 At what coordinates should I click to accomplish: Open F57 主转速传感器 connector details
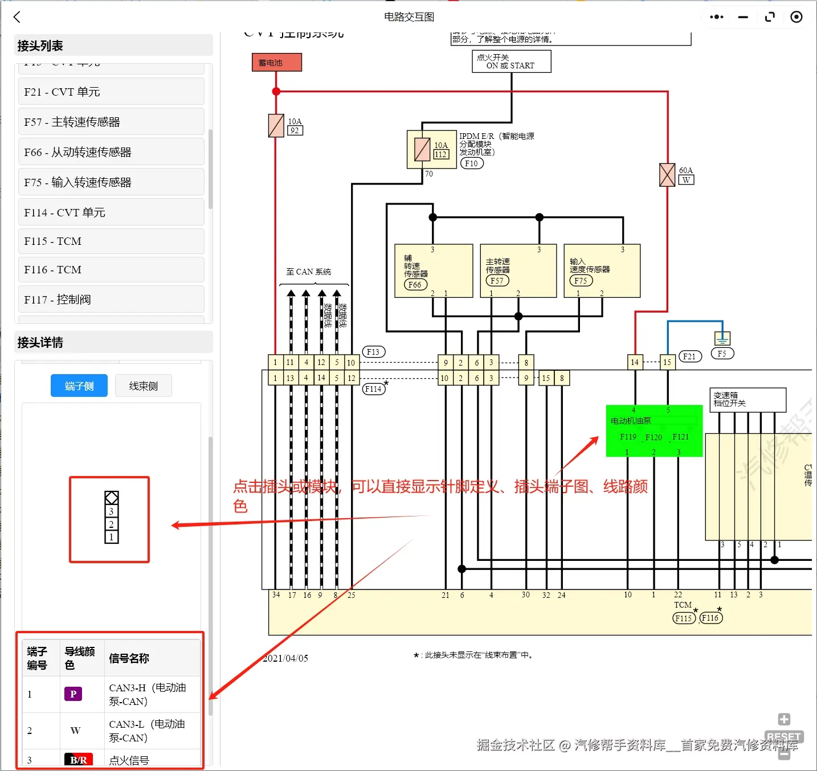click(x=111, y=121)
